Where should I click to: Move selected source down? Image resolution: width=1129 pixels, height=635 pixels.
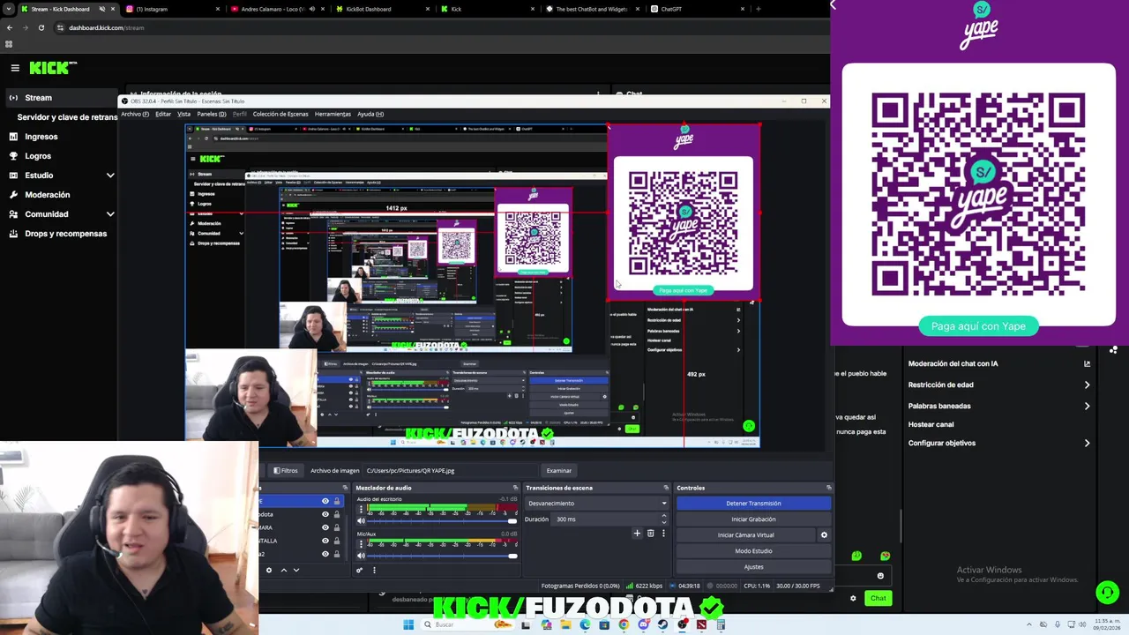click(x=296, y=570)
